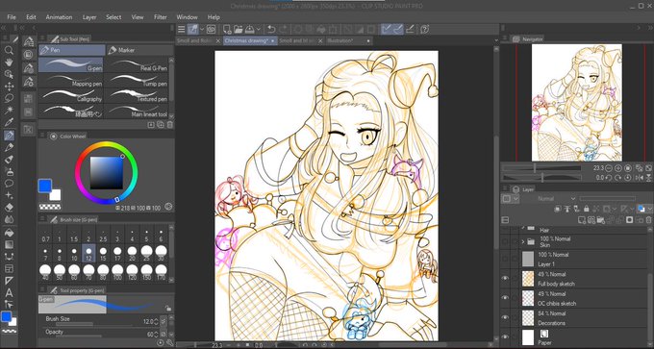Choose the Textured pen sub tool
The width and height of the screenshot is (654, 349).
[137, 95]
